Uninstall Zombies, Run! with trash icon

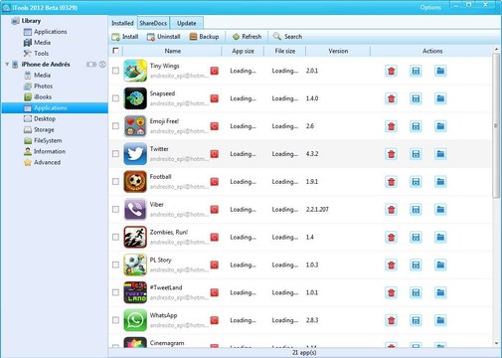point(392,237)
